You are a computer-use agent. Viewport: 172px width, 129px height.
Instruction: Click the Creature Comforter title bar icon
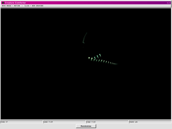pyautogui.click(x=3, y=3)
